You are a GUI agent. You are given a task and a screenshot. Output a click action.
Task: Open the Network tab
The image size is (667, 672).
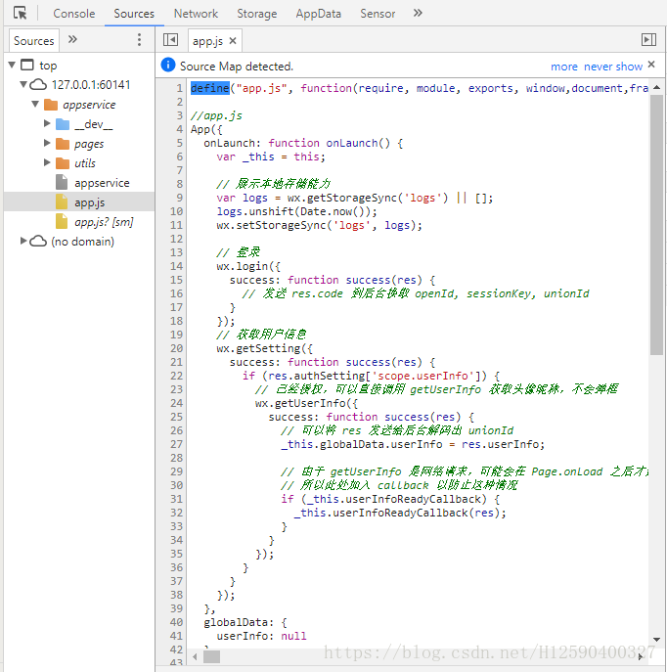pyautogui.click(x=196, y=14)
